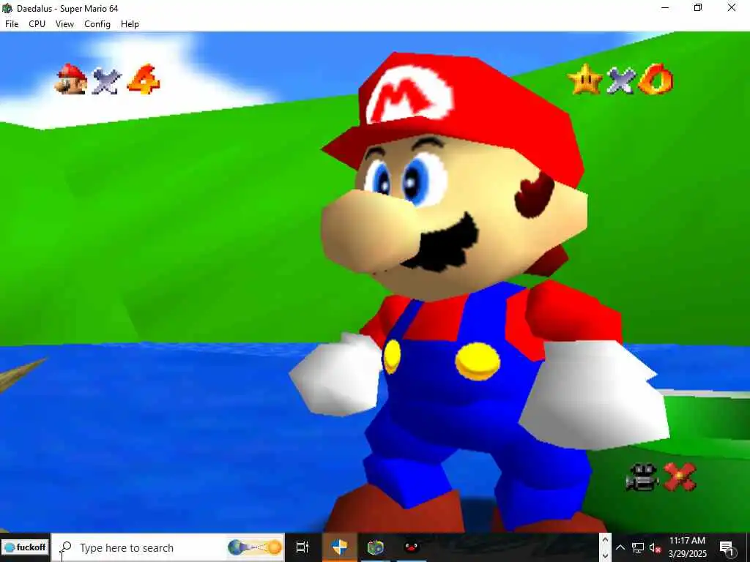Open the Help menu
750x562 pixels.
[130, 24]
